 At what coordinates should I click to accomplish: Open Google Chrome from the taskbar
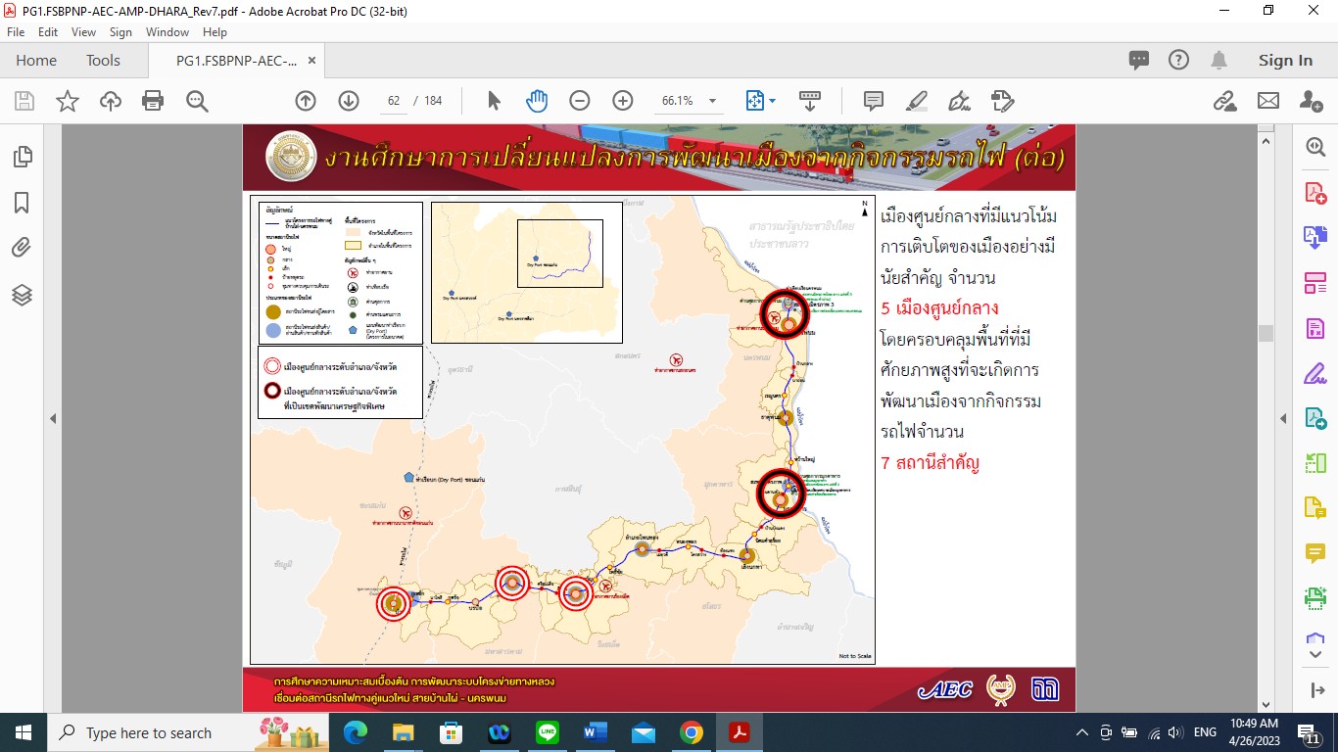coord(691,732)
